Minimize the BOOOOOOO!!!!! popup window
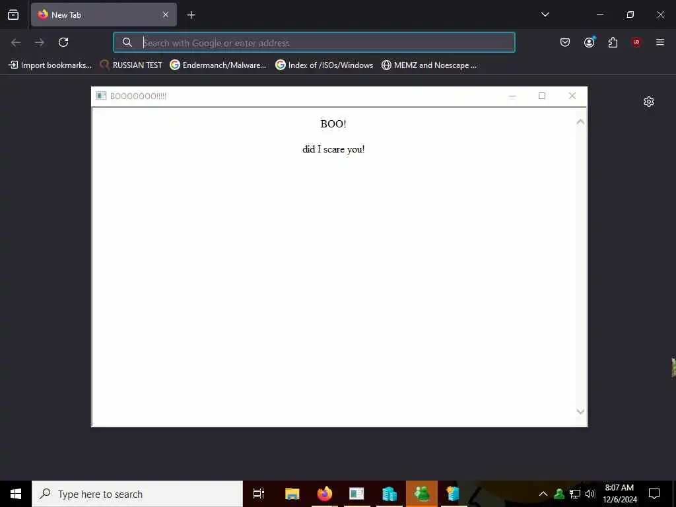 [512, 96]
